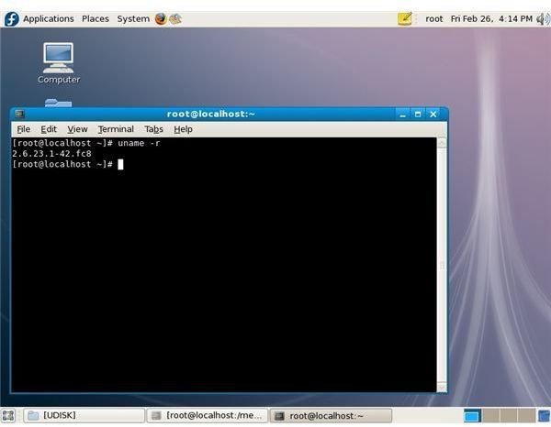Click the root user label in panel
The width and height of the screenshot is (551, 427).
[x=434, y=19]
